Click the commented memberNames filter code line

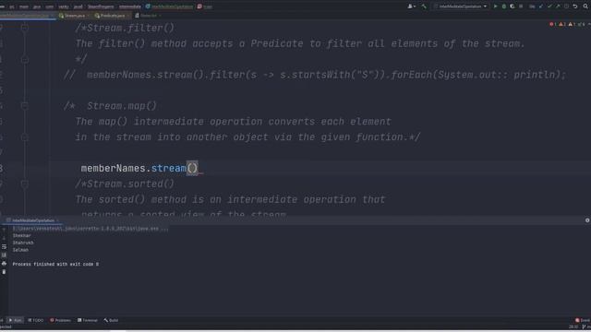click(315, 75)
